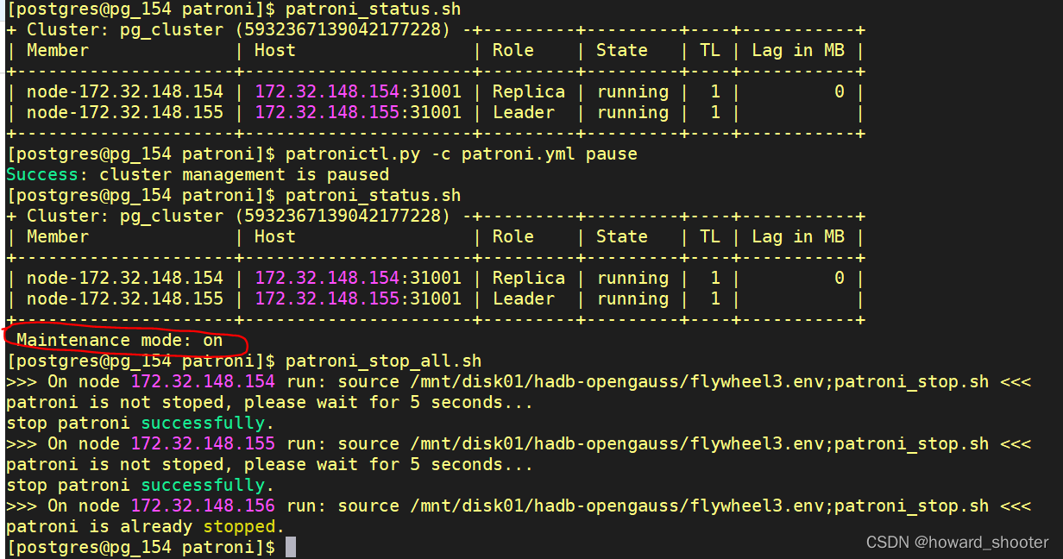
Task: Click 'please wait for 5 seconds...' under the node 172.32.148.155 run
Action: coord(388,465)
